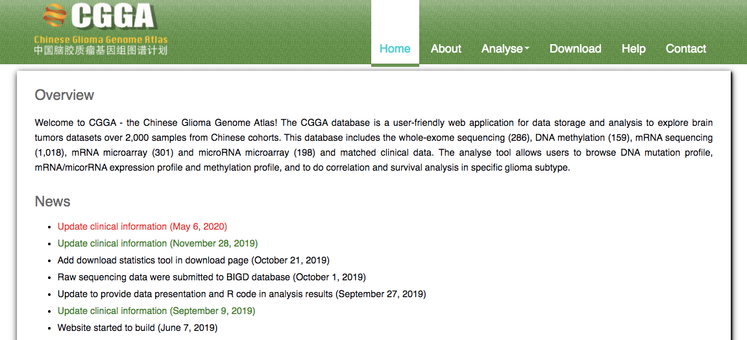747x340 pixels.
Task: Open the Help page
Action: 633,49
